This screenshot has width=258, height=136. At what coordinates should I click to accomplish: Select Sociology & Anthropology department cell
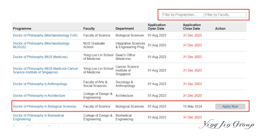point(125,84)
